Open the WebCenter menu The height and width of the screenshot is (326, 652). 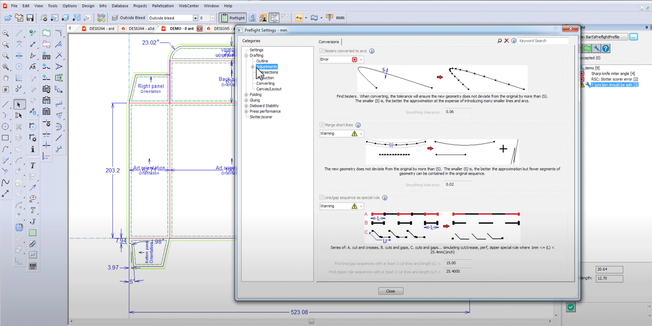point(189,6)
